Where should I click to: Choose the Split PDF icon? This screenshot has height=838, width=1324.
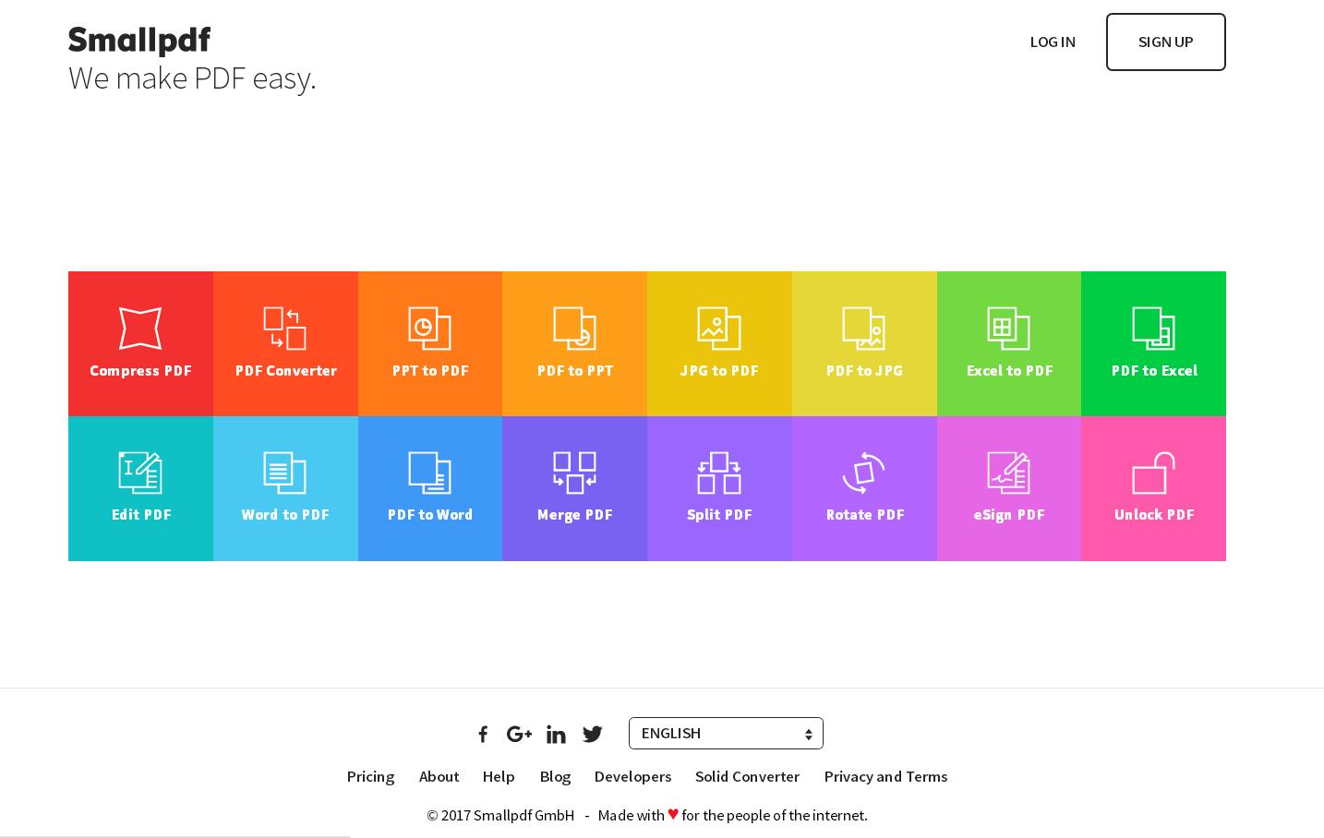(719, 473)
